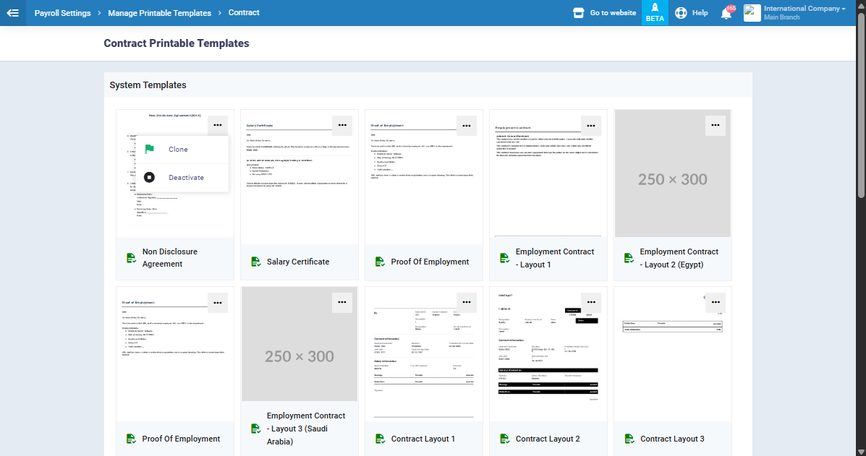Click the Salary Certificate document icon
The width and height of the screenshot is (866, 456).
coord(256,262)
